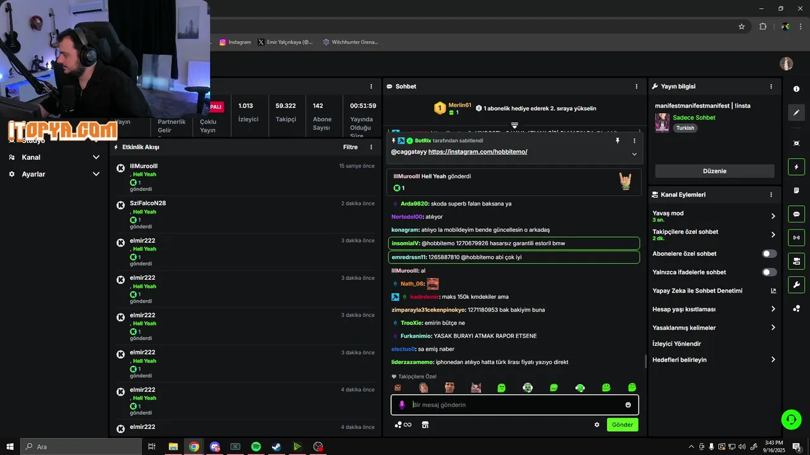Click the Bir mesaj gönderin input field

514,405
